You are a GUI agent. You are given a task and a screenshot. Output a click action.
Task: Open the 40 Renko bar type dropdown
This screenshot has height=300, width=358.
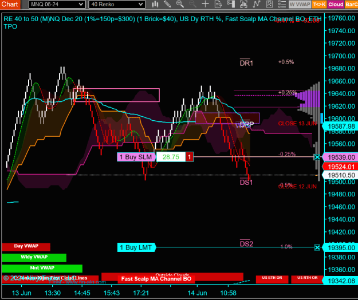(x=117, y=5)
